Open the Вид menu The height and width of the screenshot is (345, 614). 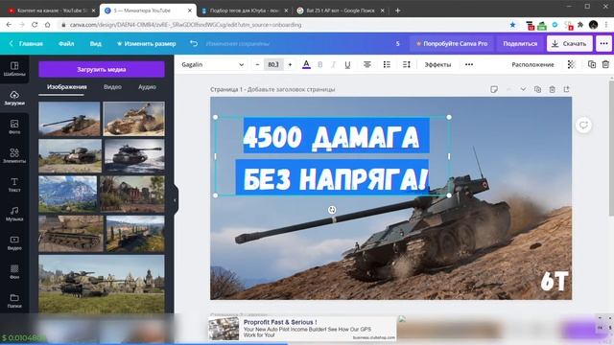96,43
